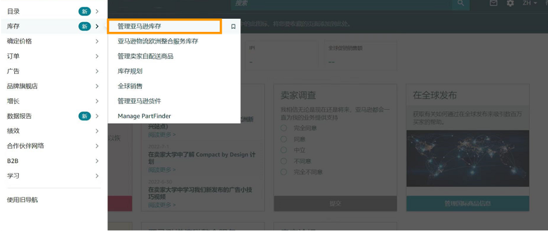Open the settings gear icon
Image resolution: width=548 pixels, height=231 pixels.
coord(510,3)
